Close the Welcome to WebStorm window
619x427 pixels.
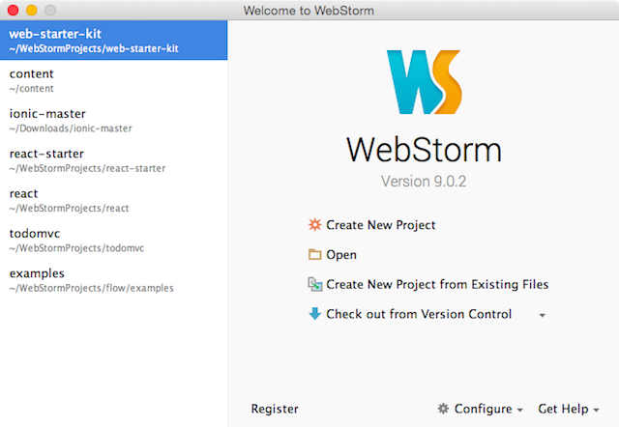click(x=13, y=11)
